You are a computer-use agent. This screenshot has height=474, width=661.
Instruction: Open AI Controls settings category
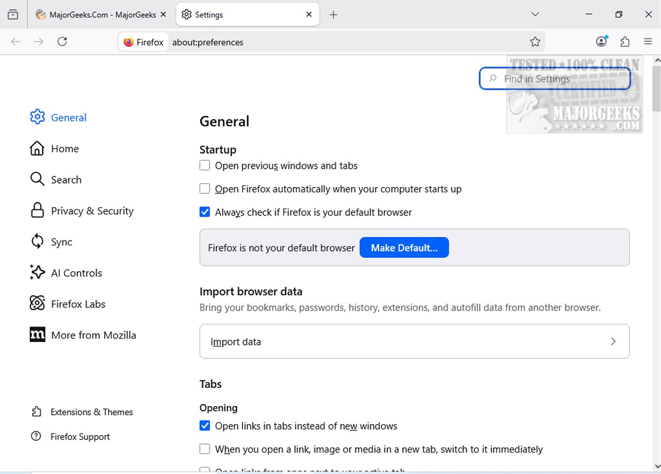click(x=76, y=273)
